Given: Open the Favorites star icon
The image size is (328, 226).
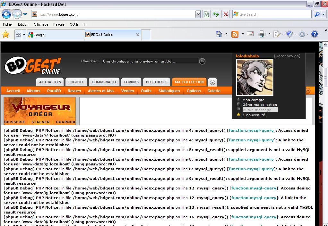Looking at the screenshot, I should tap(5, 34).
